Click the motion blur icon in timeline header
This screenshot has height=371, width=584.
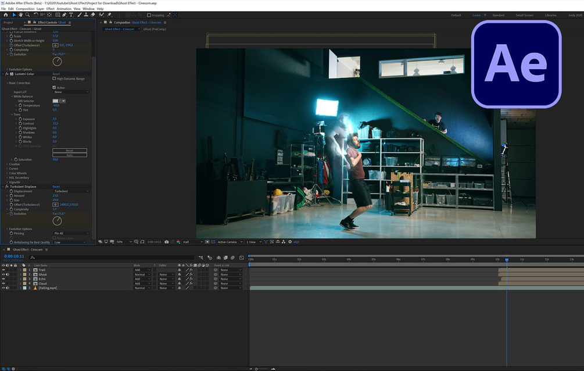point(232,258)
